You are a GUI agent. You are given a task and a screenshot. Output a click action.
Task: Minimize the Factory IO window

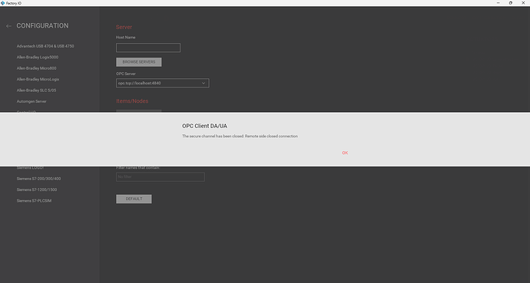(499, 3)
